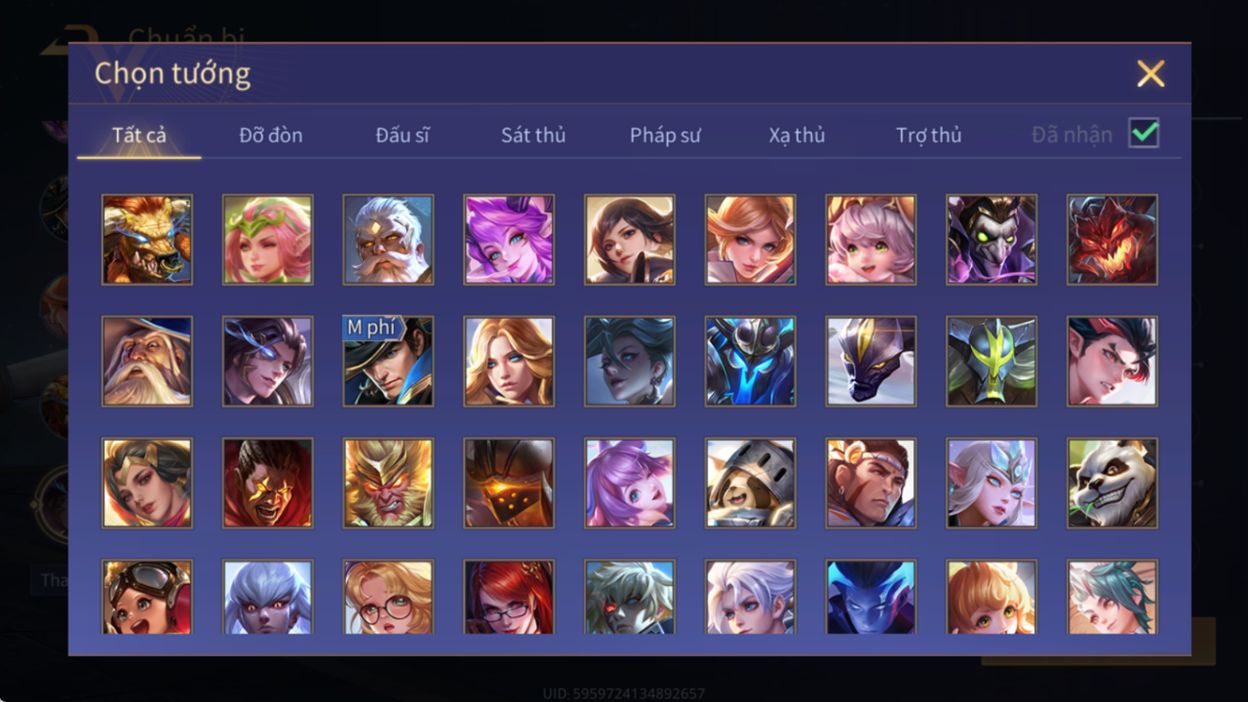Pick the golden monkey king hero
Viewport: 1248px width, 702px height.
[x=388, y=483]
